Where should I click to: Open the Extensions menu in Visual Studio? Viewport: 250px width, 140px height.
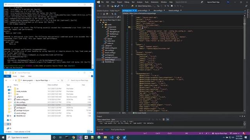[155, 2]
